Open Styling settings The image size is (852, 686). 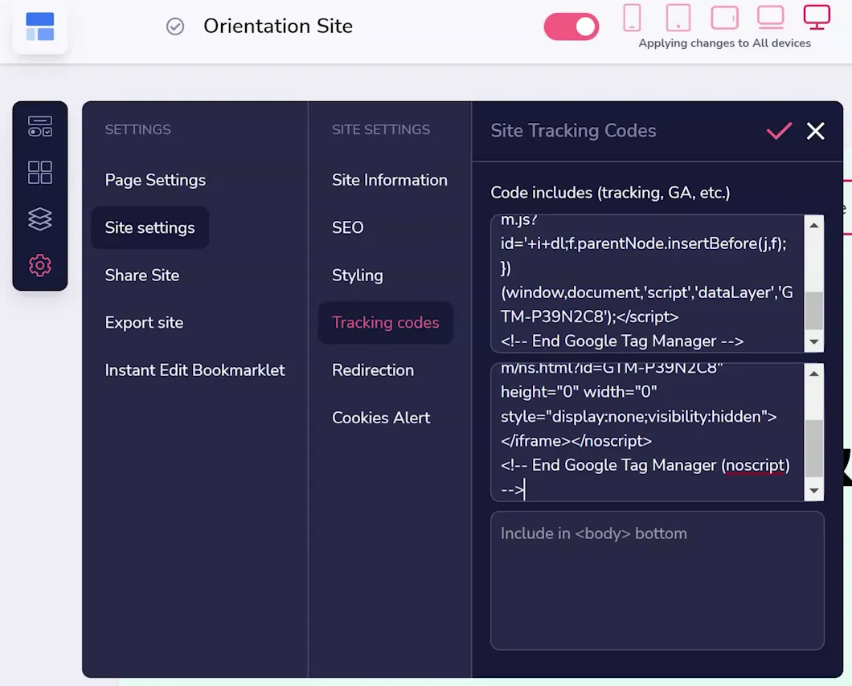358,276
